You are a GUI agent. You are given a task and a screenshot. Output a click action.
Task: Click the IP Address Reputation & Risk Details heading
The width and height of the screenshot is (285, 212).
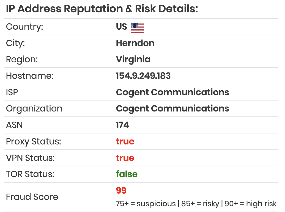pyautogui.click(x=102, y=9)
